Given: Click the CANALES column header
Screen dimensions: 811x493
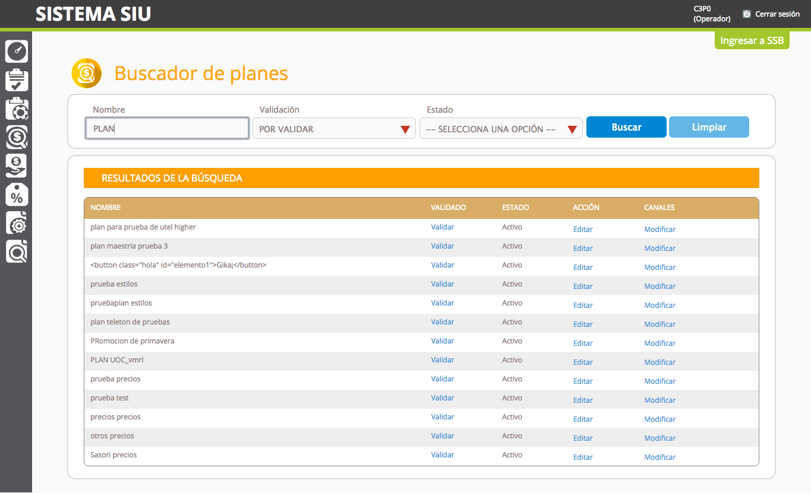Looking at the screenshot, I should tap(659, 208).
